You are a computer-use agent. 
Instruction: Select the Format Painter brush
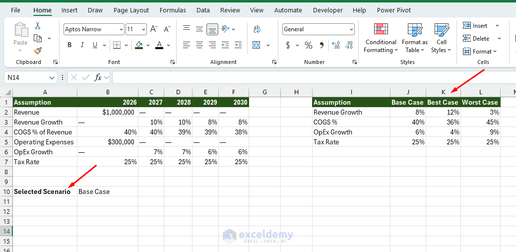click(x=38, y=51)
